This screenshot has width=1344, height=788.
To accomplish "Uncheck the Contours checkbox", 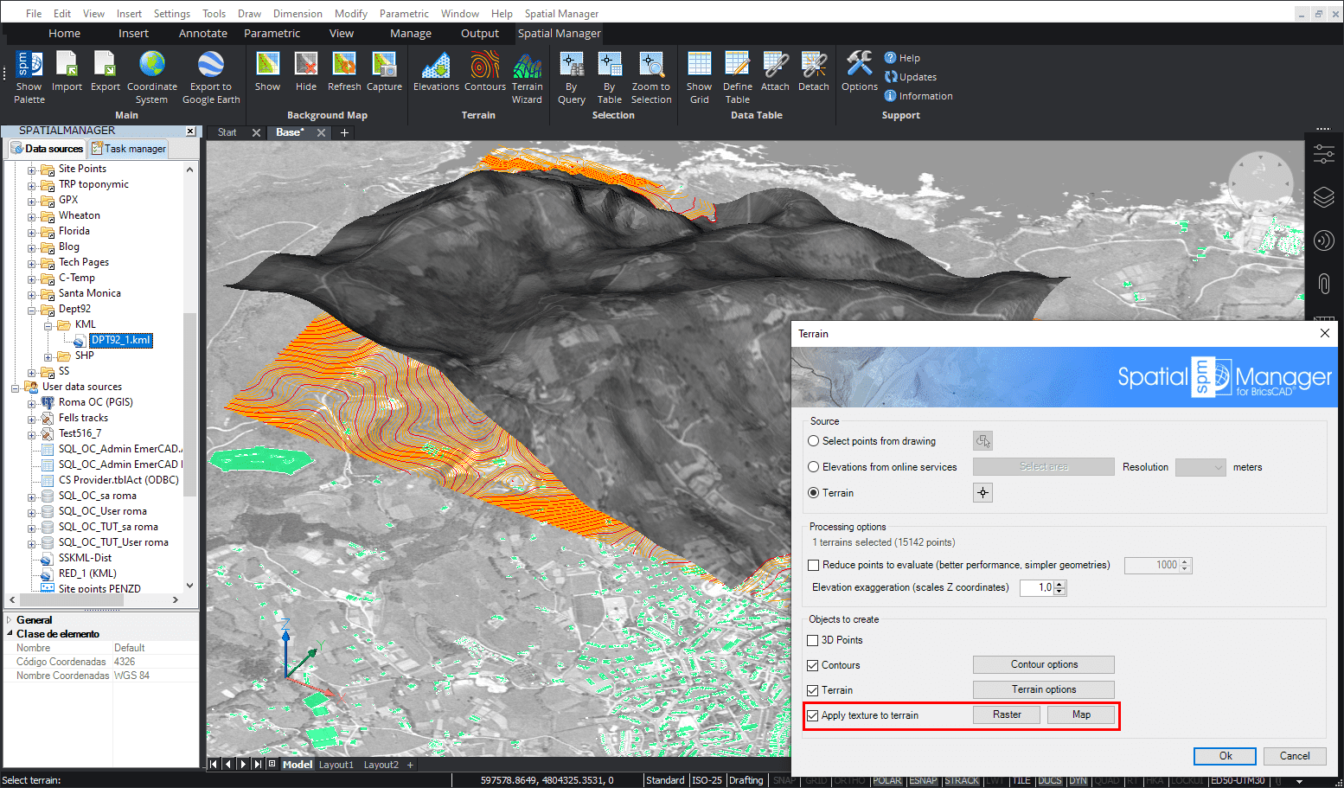I will (812, 665).
